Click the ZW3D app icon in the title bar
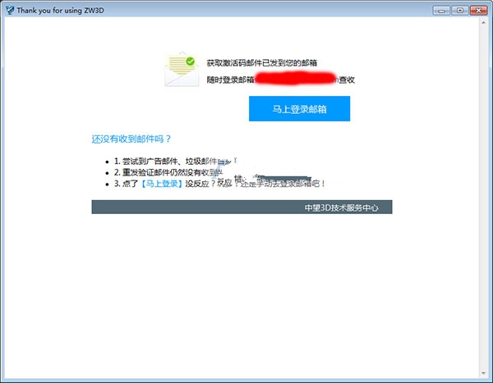 tap(10, 10)
